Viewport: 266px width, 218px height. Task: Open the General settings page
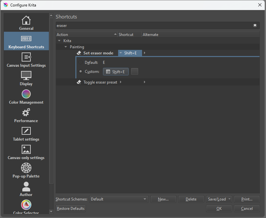(26, 23)
